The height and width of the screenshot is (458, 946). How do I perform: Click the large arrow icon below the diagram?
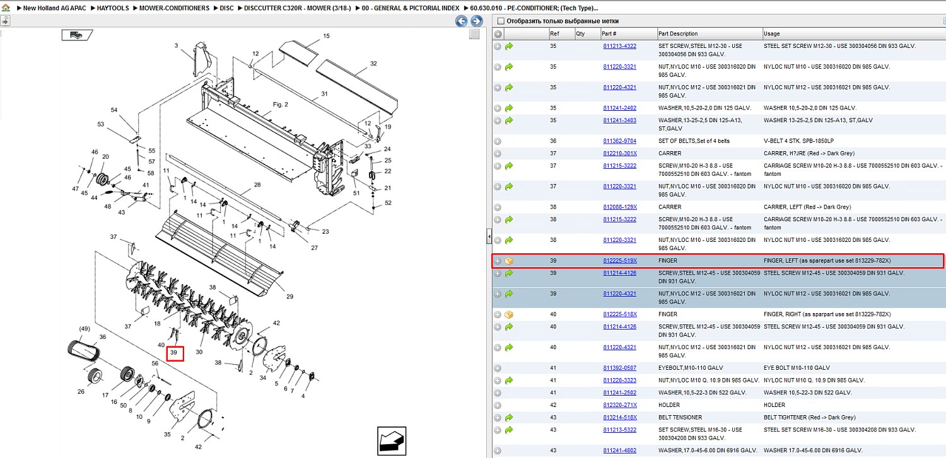(392, 440)
